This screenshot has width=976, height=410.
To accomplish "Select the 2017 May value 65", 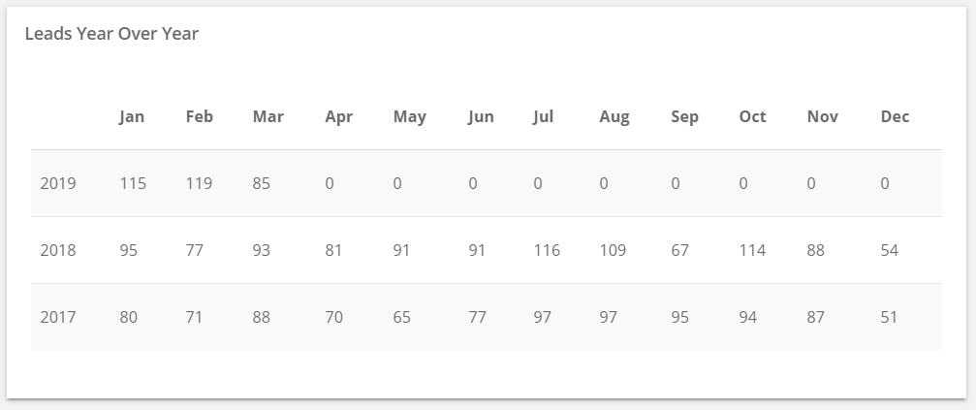I will [x=402, y=317].
